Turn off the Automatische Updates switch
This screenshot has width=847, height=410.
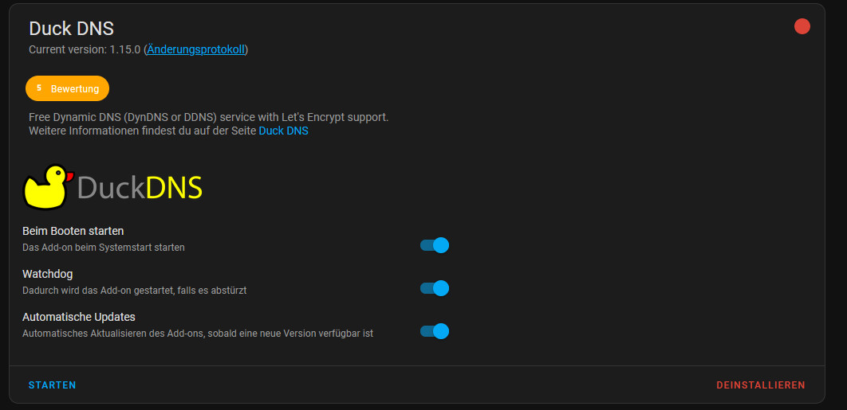[x=435, y=331]
